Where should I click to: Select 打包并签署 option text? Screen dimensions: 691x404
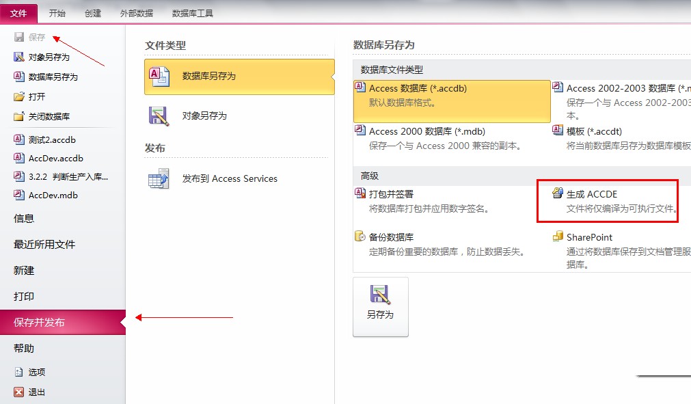(392, 194)
